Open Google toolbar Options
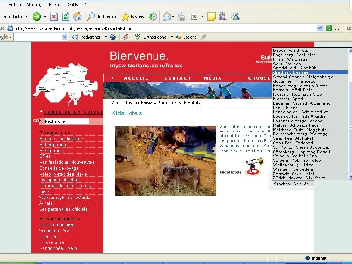Image resolution: width=352 pixels, height=264 pixels. point(186,37)
